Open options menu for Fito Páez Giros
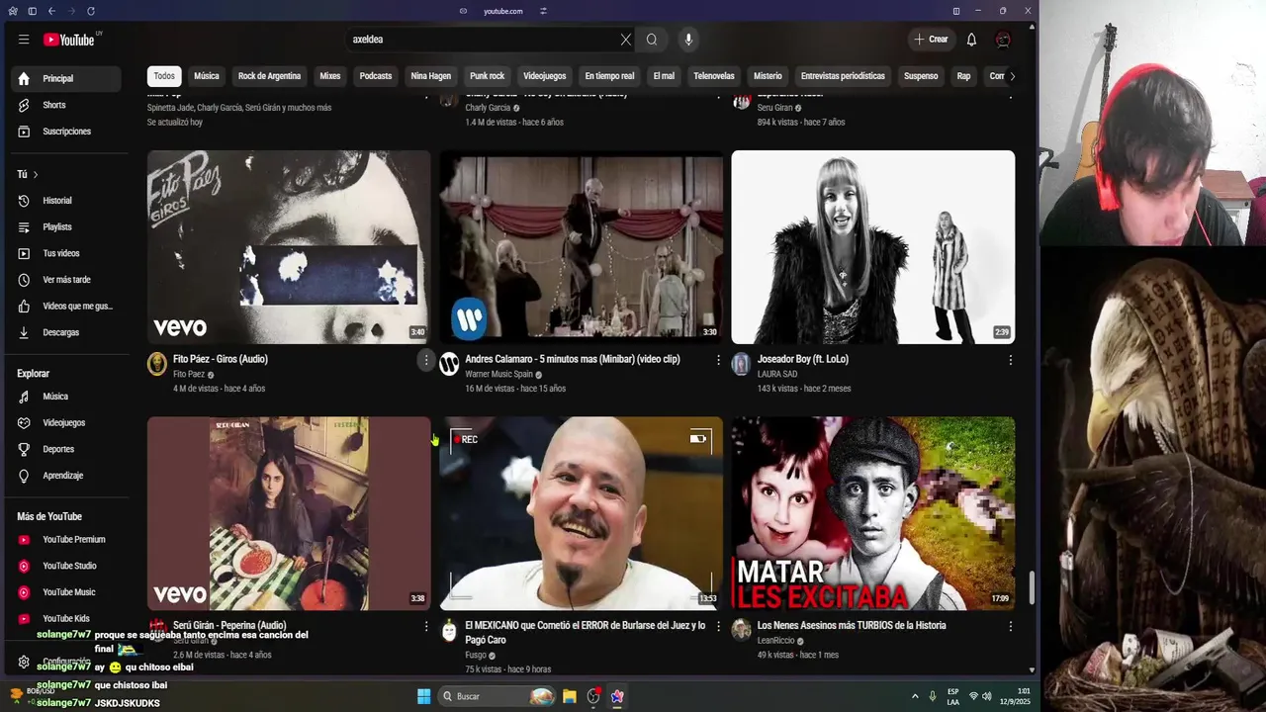This screenshot has height=712, width=1266. tap(426, 360)
